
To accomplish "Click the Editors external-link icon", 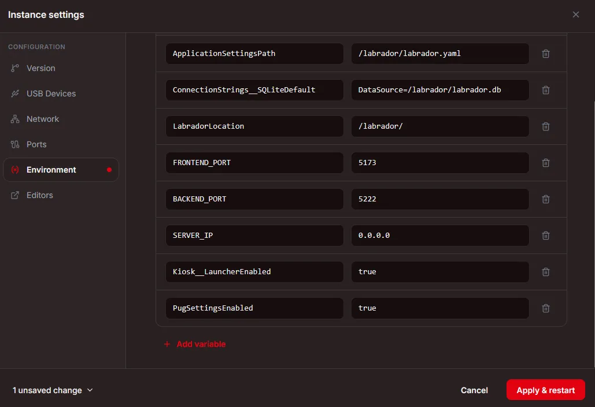I will click(15, 195).
